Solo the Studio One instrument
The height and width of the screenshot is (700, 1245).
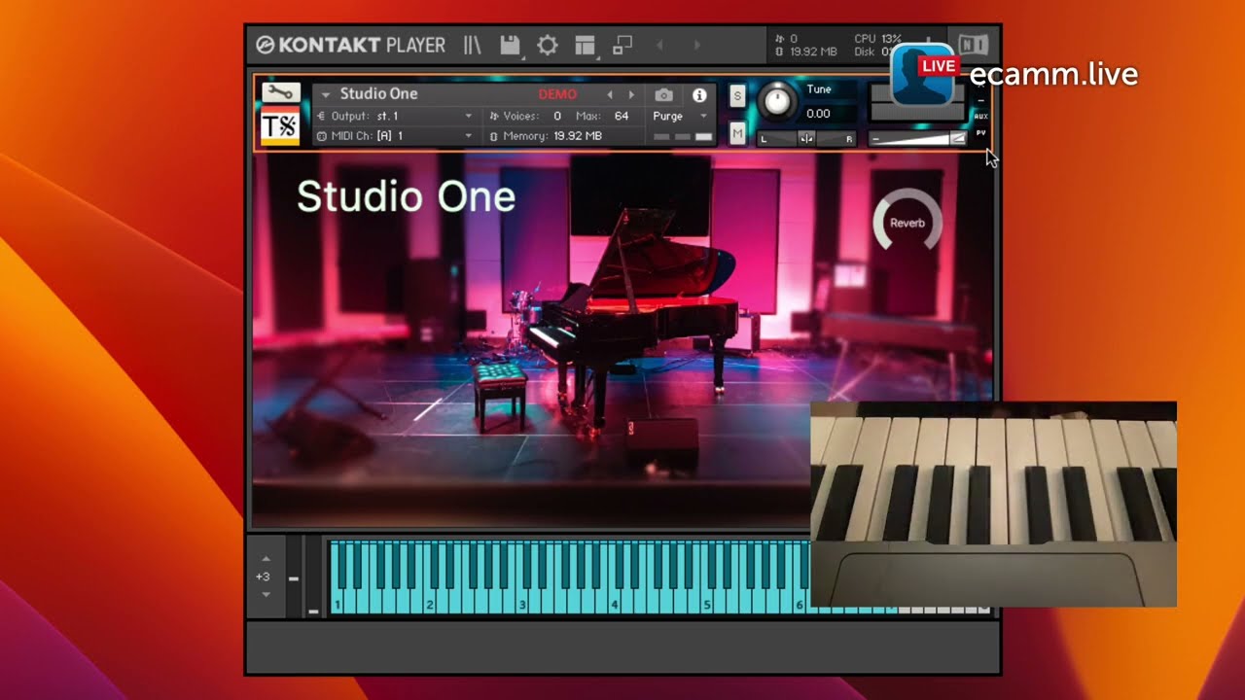pyautogui.click(x=737, y=95)
